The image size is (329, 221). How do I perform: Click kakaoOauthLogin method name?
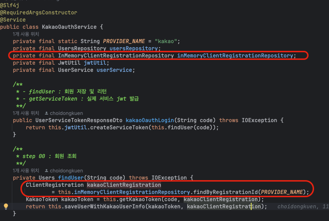(150, 120)
